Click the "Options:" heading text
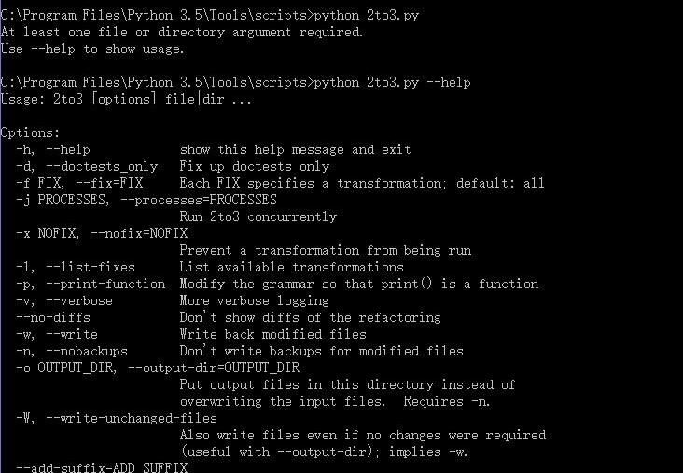The image size is (683, 473). coord(30,133)
